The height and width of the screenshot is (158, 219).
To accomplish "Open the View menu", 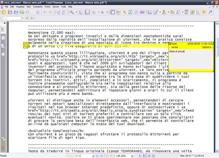I will pyautogui.click(x=29, y=7).
